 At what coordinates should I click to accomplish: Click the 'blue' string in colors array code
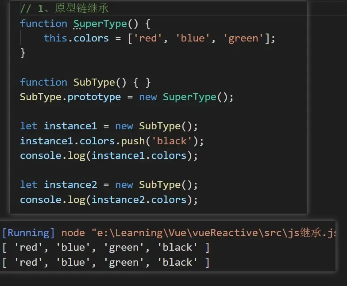(x=193, y=38)
